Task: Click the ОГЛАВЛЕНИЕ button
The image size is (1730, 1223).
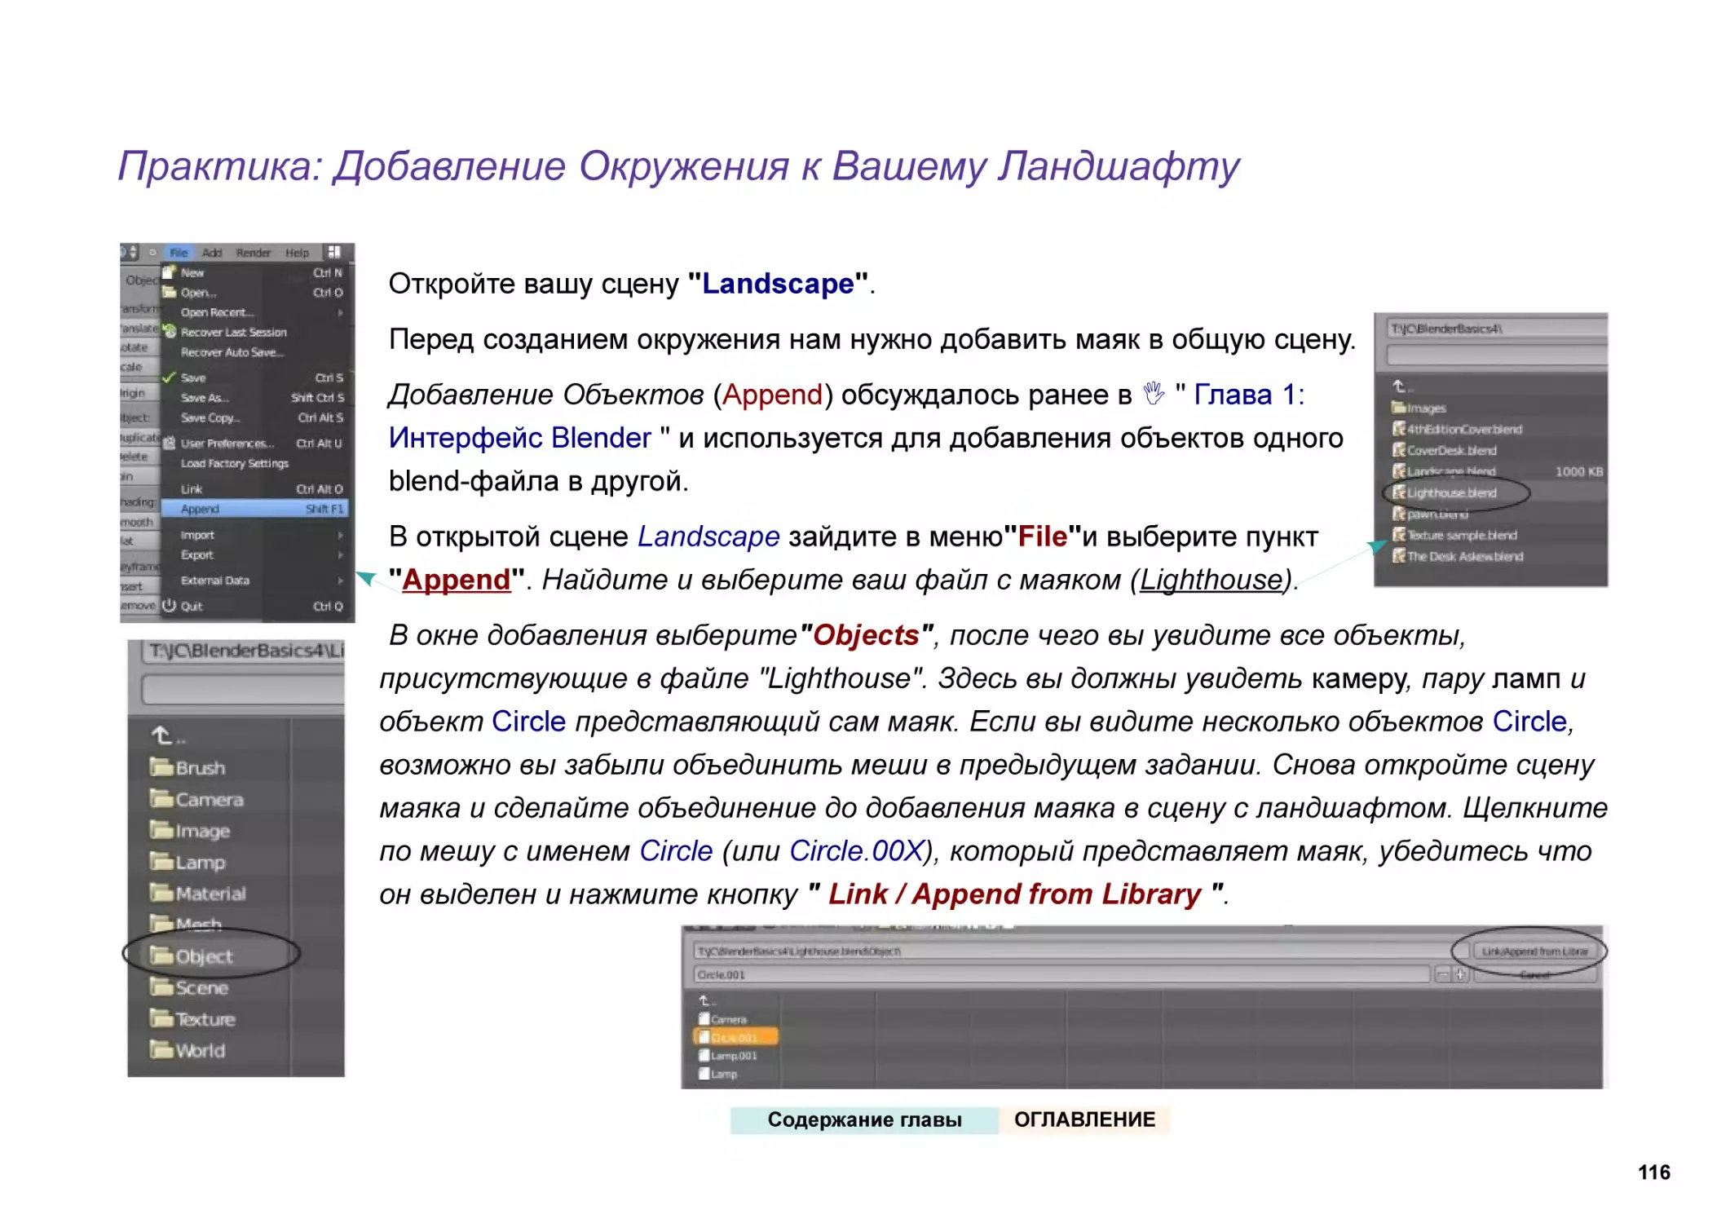Action: (x=1084, y=1119)
